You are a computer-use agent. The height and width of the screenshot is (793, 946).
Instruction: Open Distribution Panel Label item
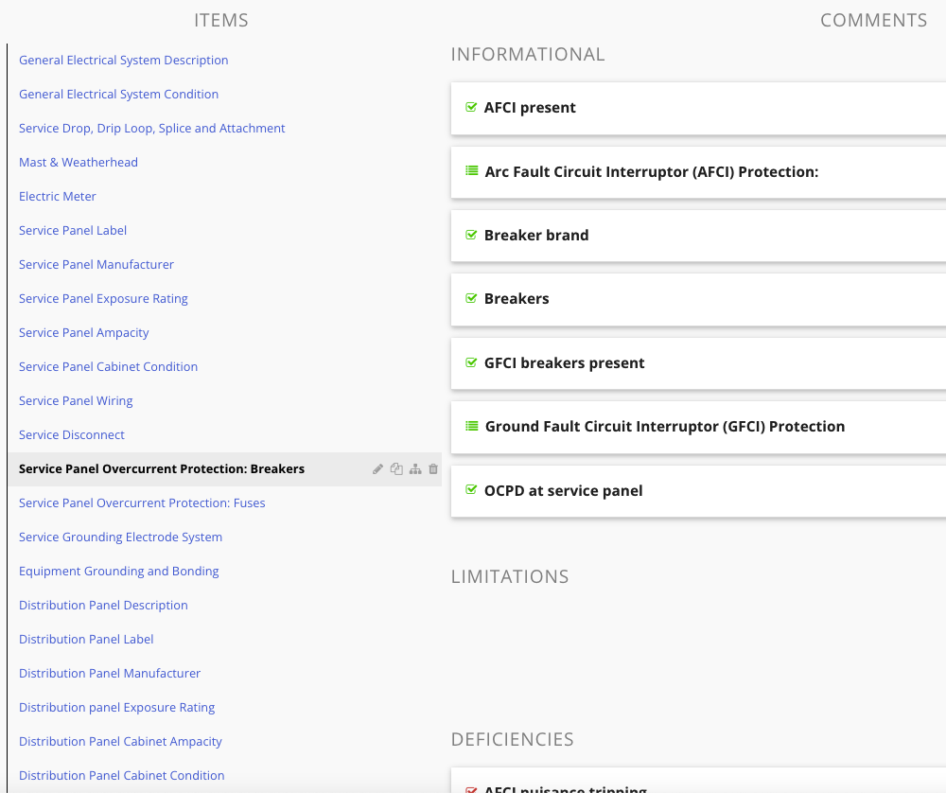tap(86, 640)
